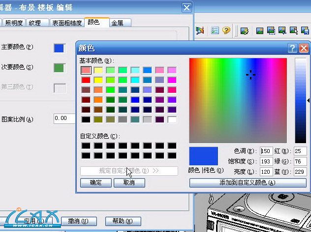This screenshot has height=232, width=311.
Task: Click inside the rainbow color spectrum field
Action: coord(238,101)
